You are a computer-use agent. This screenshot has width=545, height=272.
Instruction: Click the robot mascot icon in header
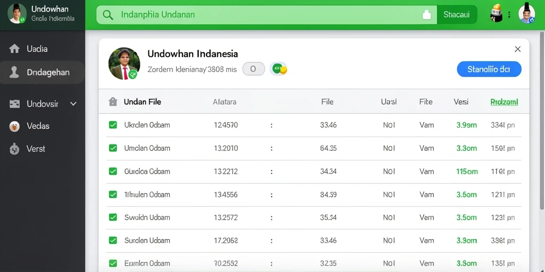[497, 14]
